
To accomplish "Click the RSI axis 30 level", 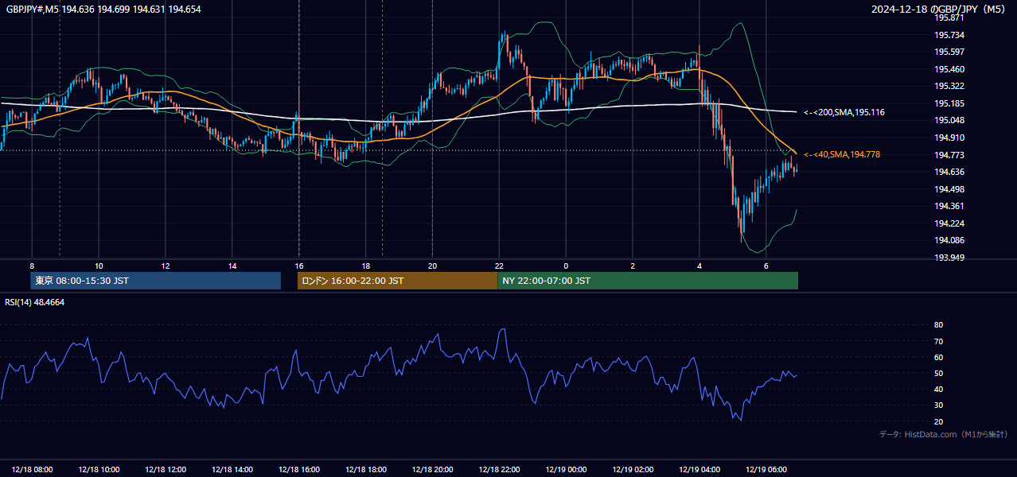I will pyautogui.click(x=939, y=405).
